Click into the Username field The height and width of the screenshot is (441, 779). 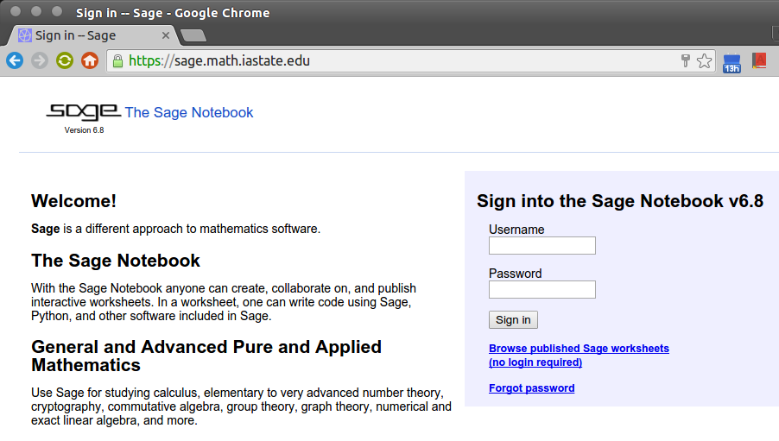coord(542,245)
